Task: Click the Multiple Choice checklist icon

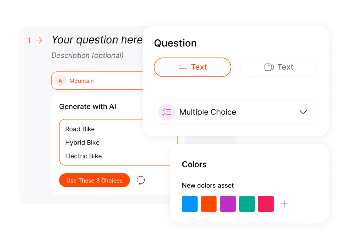Action: pyautogui.click(x=166, y=112)
